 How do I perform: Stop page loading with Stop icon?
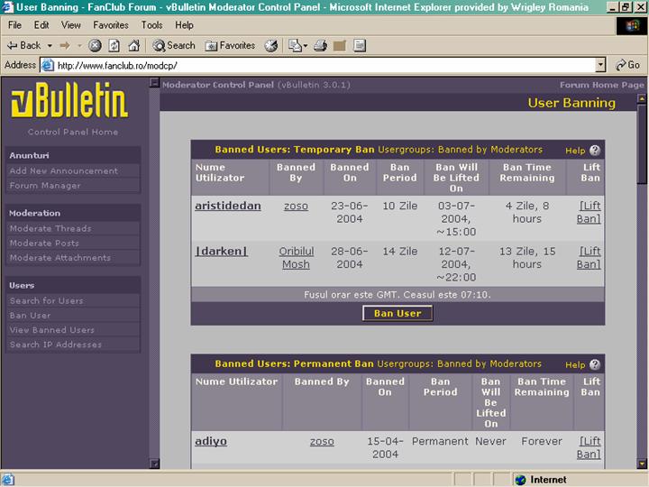click(95, 46)
